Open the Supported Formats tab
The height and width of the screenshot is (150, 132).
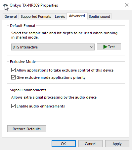(36, 16)
